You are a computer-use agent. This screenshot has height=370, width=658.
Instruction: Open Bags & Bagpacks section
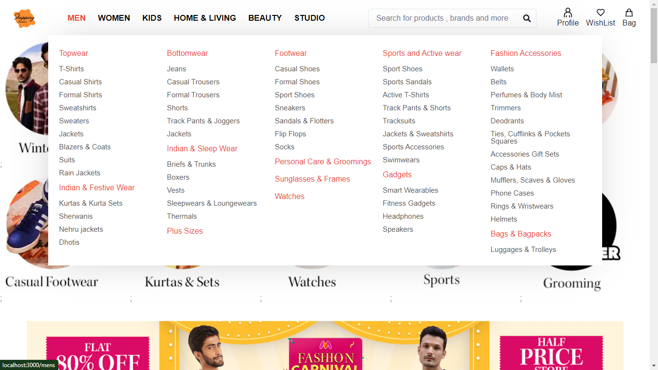521,234
